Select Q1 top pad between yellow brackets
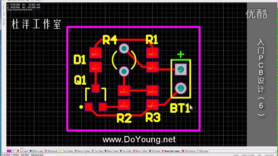This screenshot has height=156, width=278. pyautogui.click(x=96, y=88)
